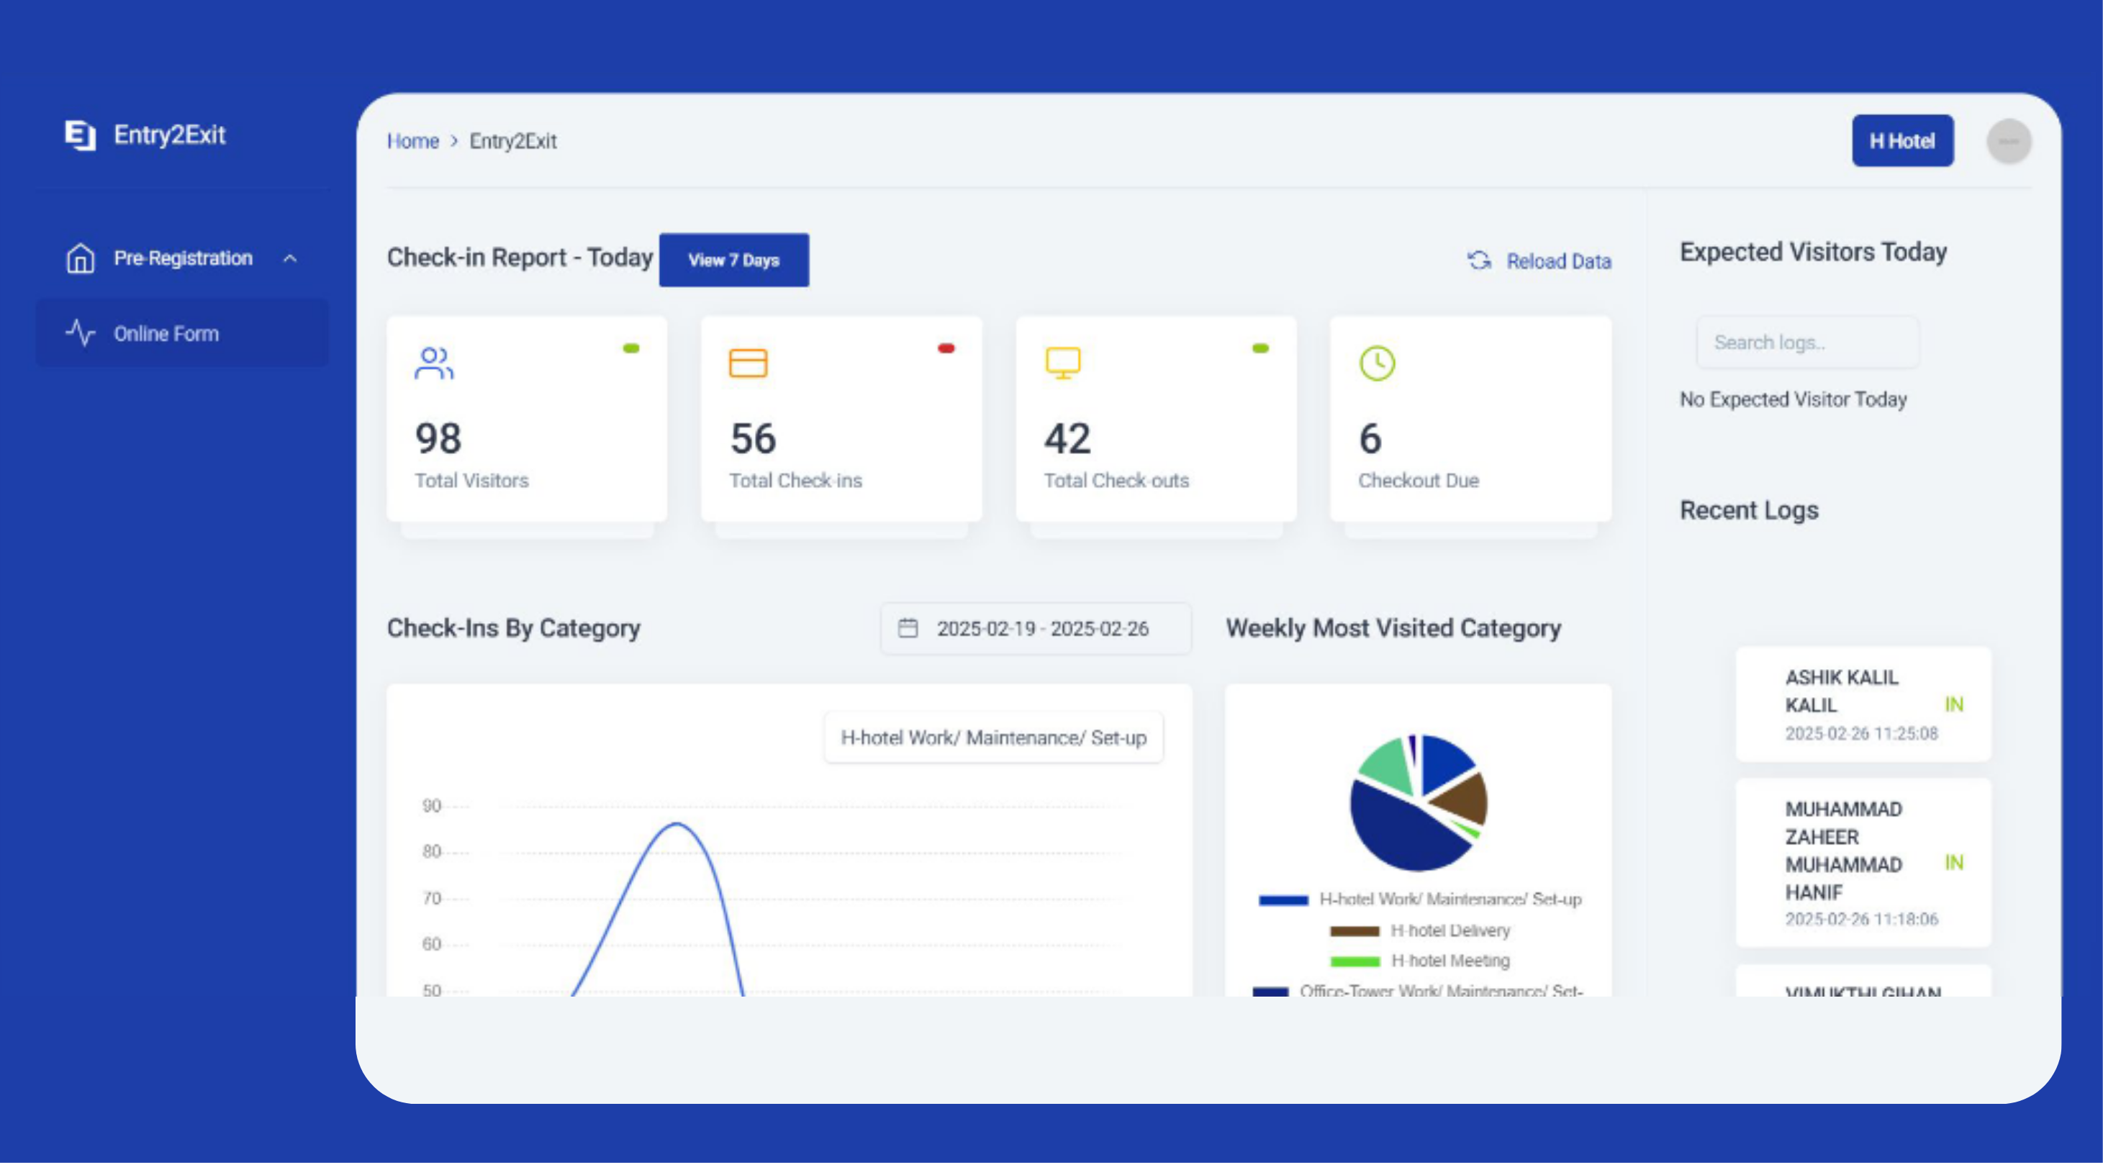Click the Total Check-outs label
The image size is (2103, 1165).
pyautogui.click(x=1116, y=481)
